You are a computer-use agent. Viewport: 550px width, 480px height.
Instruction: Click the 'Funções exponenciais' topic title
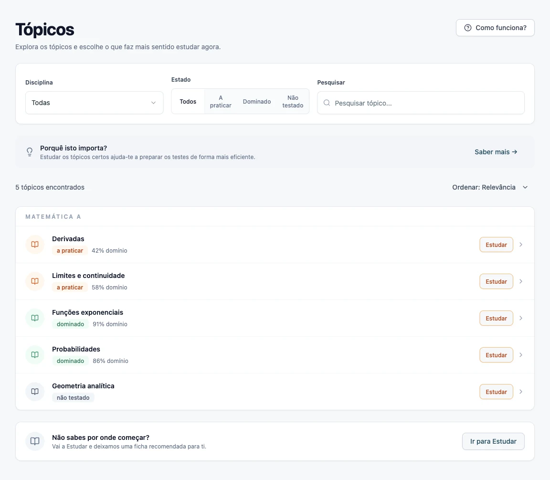pos(88,313)
